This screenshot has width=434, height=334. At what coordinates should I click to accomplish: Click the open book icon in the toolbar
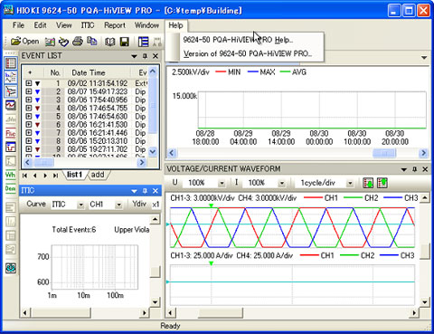(x=110, y=42)
